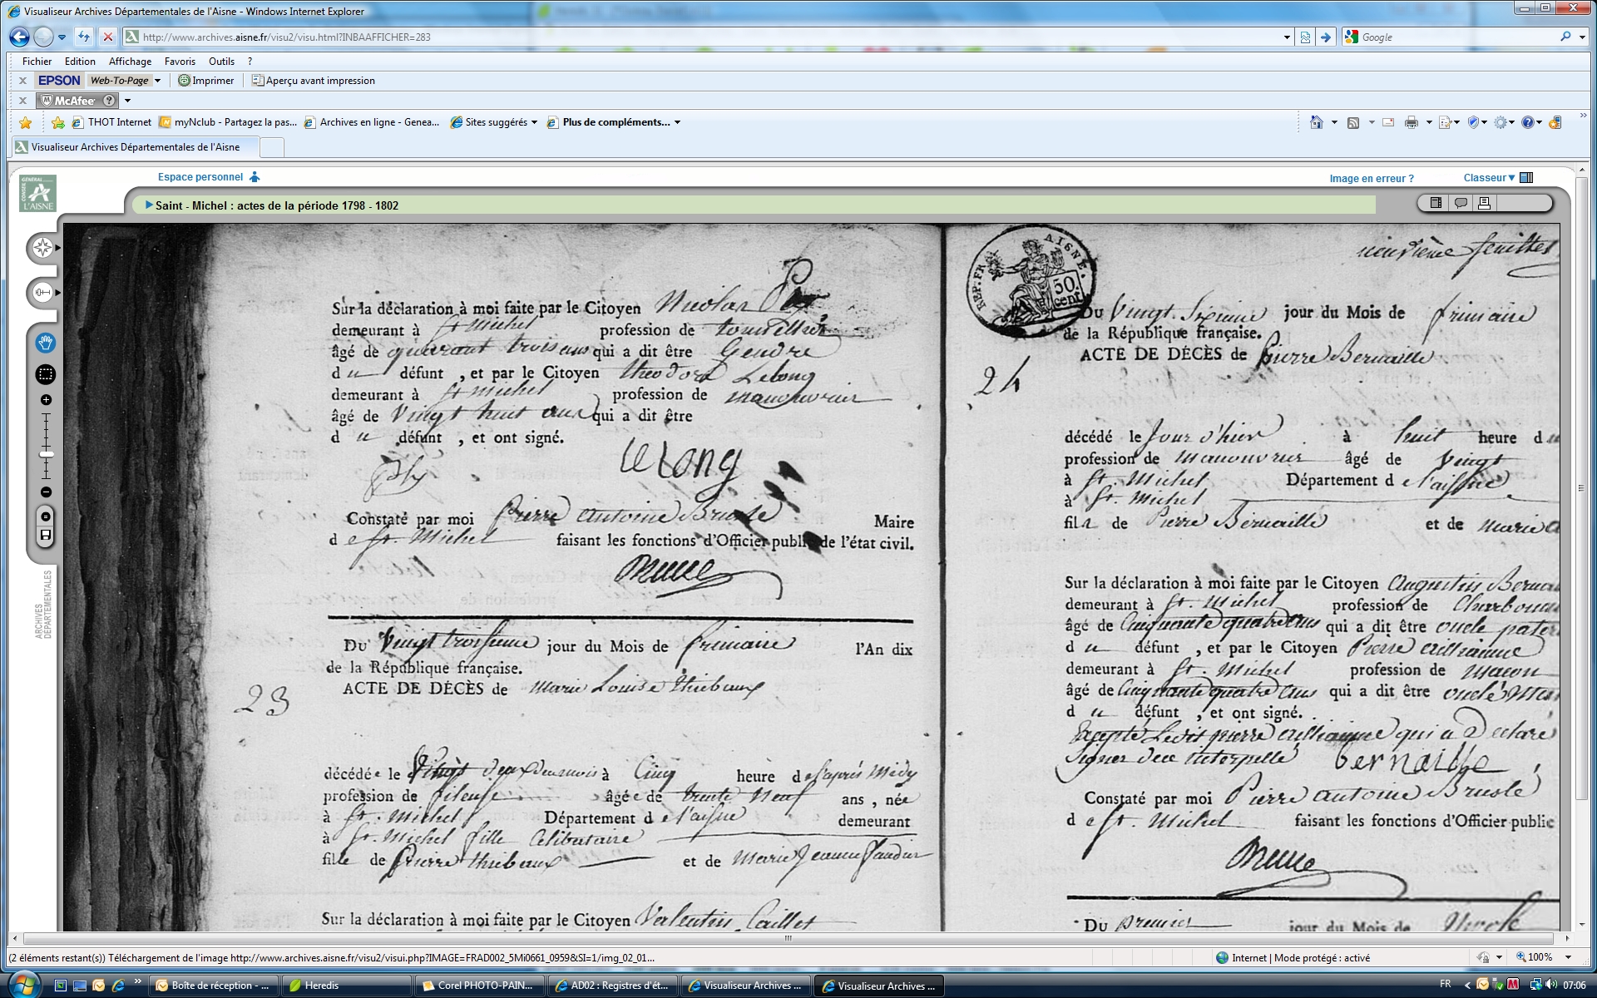Click the zoom in plus button

46,400
